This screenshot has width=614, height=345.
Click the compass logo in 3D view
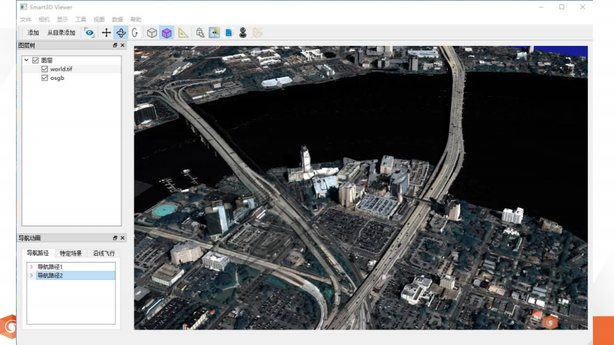pos(550,322)
